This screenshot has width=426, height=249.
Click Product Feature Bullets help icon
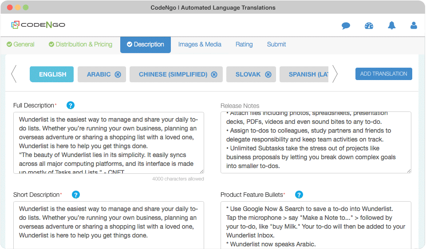pyautogui.click(x=299, y=195)
